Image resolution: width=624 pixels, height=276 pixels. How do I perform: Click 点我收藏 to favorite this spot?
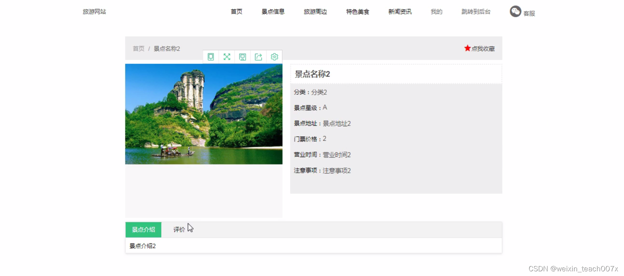coord(483,49)
